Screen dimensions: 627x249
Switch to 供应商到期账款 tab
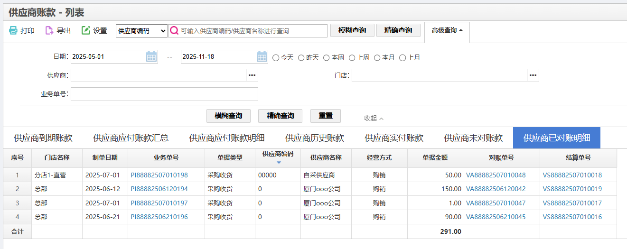[x=43, y=138]
